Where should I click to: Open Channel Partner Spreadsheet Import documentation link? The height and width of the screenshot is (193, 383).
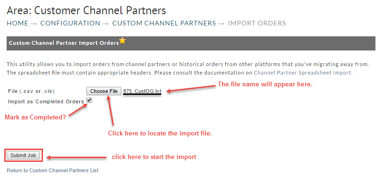pos(302,73)
